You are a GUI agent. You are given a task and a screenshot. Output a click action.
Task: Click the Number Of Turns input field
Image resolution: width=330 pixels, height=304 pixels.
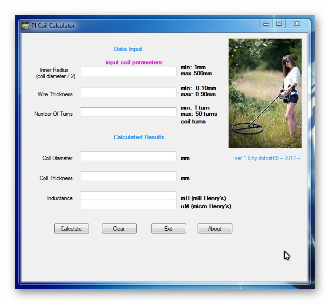point(128,112)
